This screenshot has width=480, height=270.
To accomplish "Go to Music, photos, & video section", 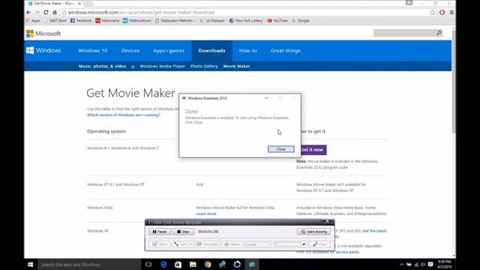I will (x=102, y=66).
